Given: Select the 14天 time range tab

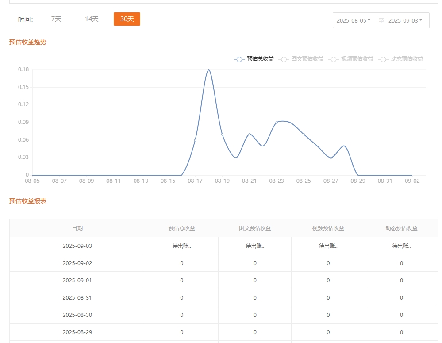Looking at the screenshot, I should coord(92,19).
